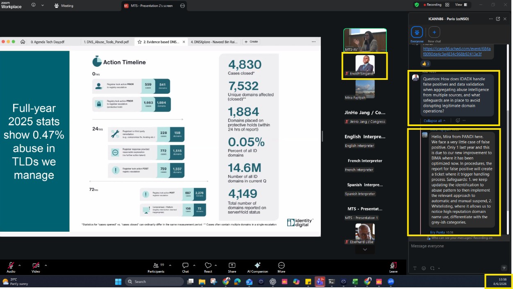513x289 pixels.
Task: Open the Meeting tab in title bar
Action: [64, 6]
